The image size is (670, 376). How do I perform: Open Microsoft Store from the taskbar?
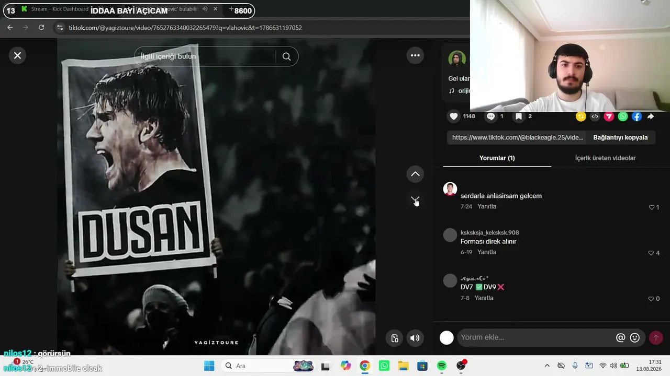(422, 366)
